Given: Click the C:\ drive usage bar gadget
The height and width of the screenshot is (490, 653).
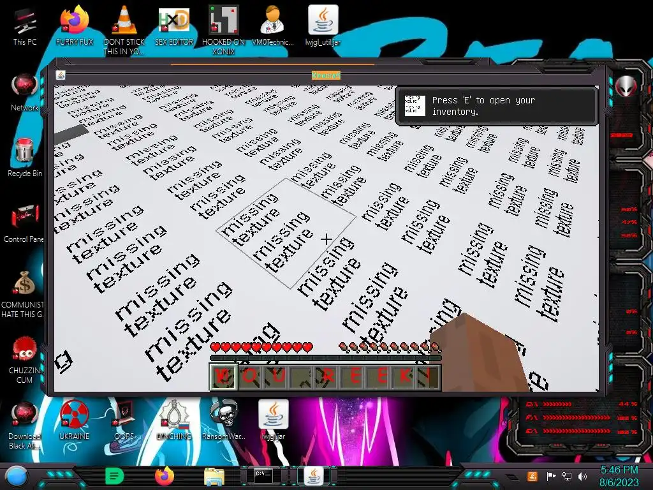Looking at the screenshot, I should point(582,404).
